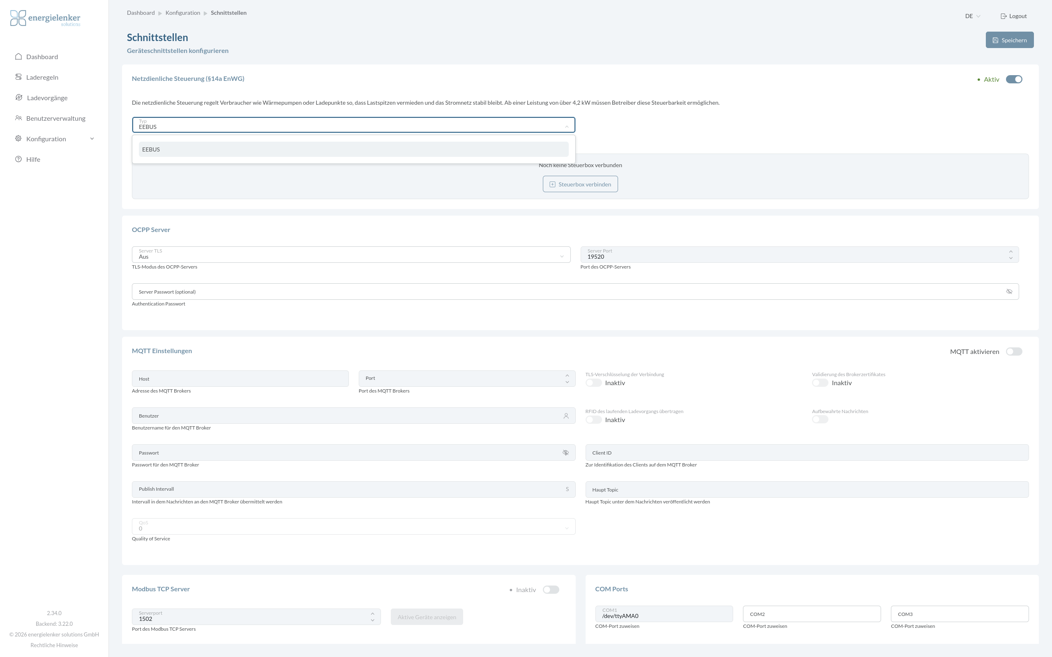The height and width of the screenshot is (657, 1052).
Task: Select EEBUS option in the dropdown list
Action: pyautogui.click(x=353, y=149)
